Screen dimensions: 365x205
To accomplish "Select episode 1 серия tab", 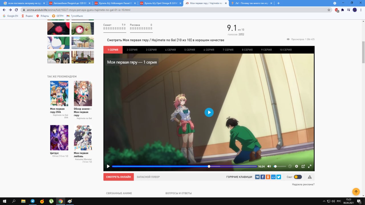I will tap(113, 50).
